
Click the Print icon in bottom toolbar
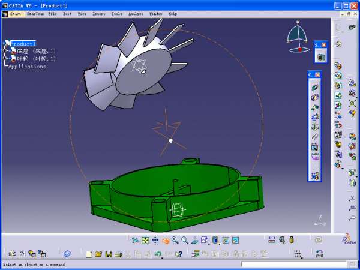click(118, 254)
